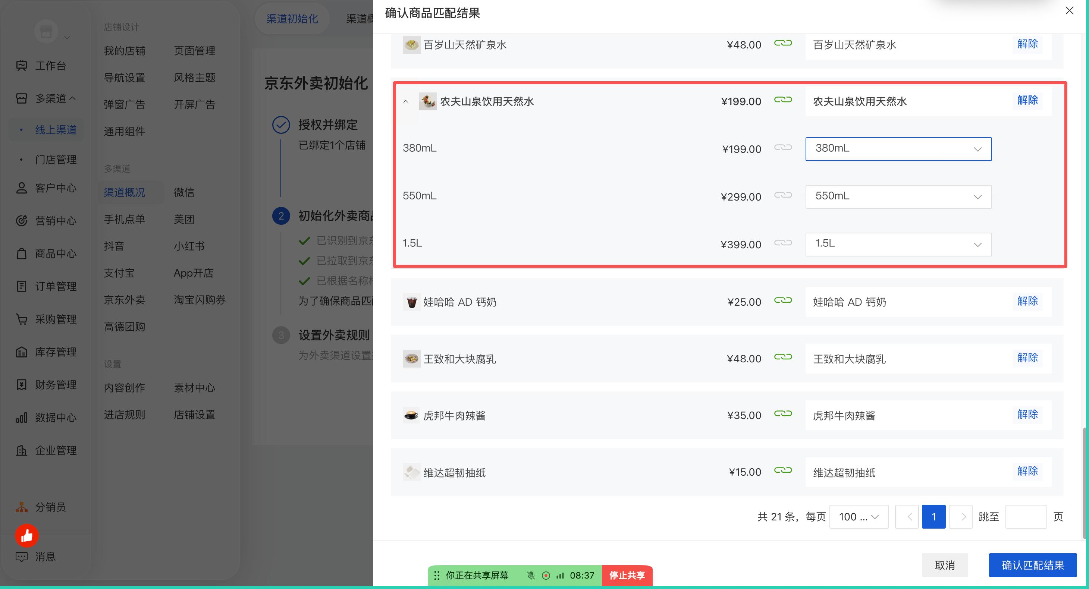Click the 虎邦牛肉辣酱 product thumbnail
1089x589 pixels.
(411, 415)
